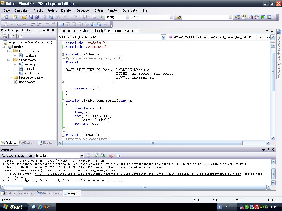Click the Save All icon

37,17
